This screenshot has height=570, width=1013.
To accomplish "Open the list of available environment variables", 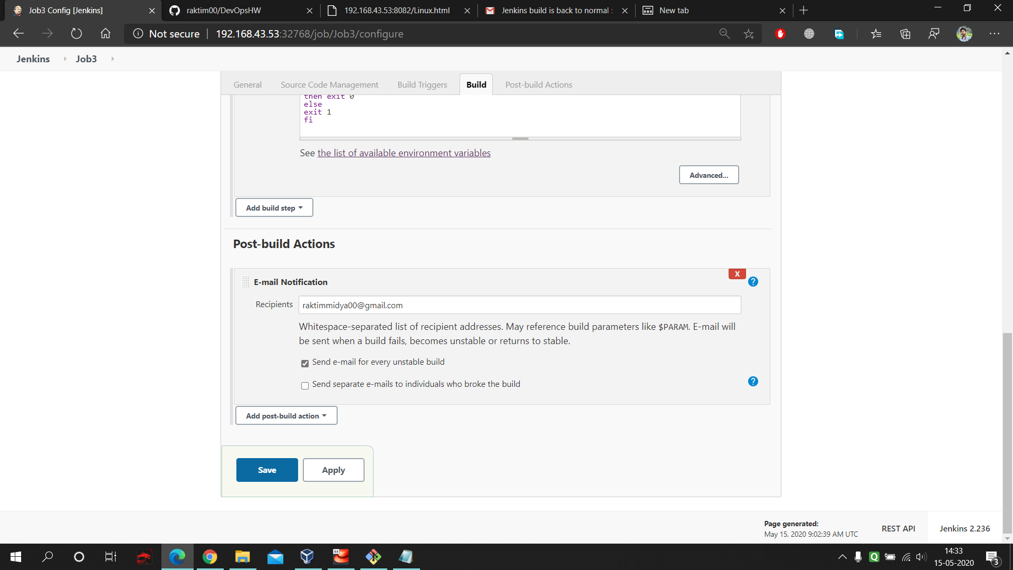I will 404,153.
